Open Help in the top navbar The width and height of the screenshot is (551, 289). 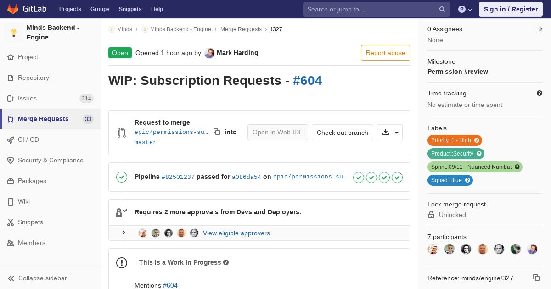(157, 9)
